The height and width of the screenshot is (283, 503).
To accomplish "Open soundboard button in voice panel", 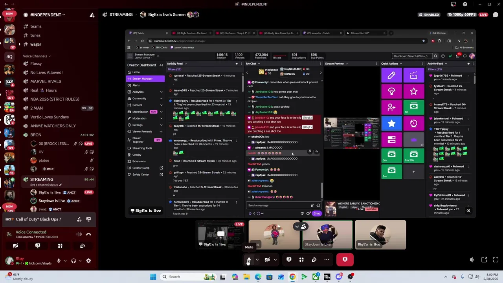I will (x=83, y=246).
